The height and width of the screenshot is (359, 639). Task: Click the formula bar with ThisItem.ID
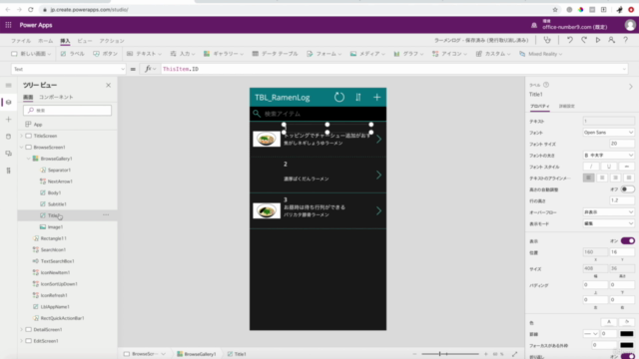(x=393, y=69)
